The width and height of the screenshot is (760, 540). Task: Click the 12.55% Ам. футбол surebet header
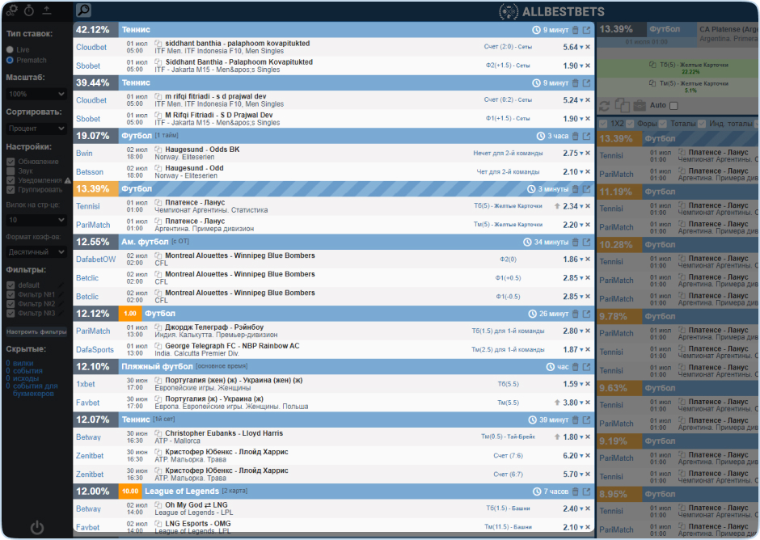coord(323,242)
